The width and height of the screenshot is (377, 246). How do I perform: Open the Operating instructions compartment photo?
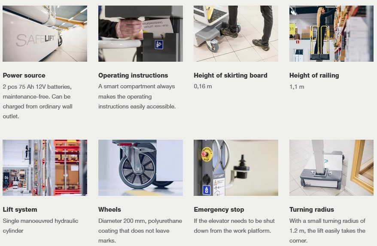point(140,33)
